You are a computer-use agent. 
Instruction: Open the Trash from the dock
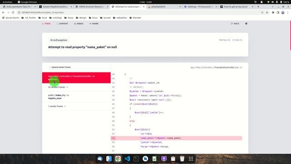pos(182,159)
